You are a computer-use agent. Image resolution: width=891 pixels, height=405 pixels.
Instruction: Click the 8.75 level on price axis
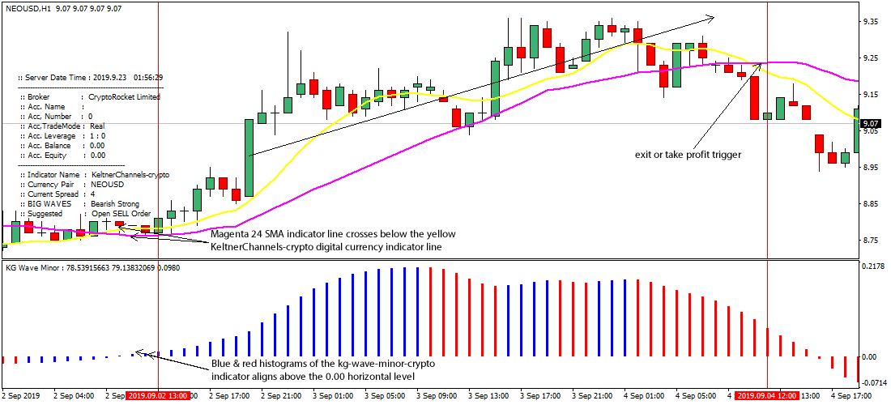click(x=874, y=241)
